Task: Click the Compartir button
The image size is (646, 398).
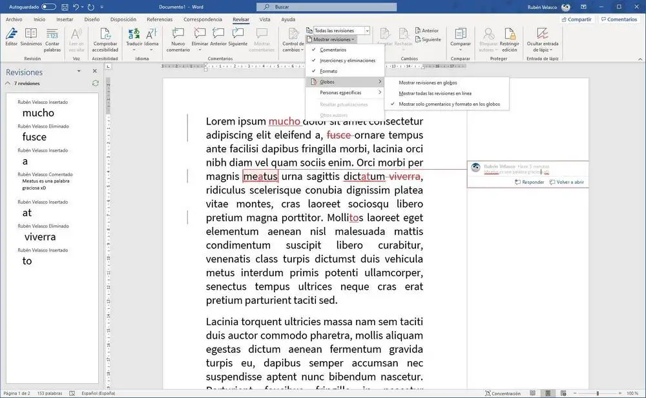Action: pos(576,19)
